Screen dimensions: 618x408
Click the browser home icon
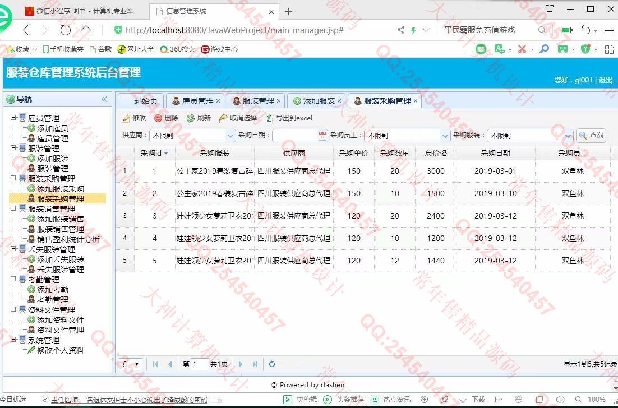86,30
